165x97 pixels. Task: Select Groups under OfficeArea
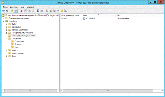pyautogui.click(x=18, y=44)
